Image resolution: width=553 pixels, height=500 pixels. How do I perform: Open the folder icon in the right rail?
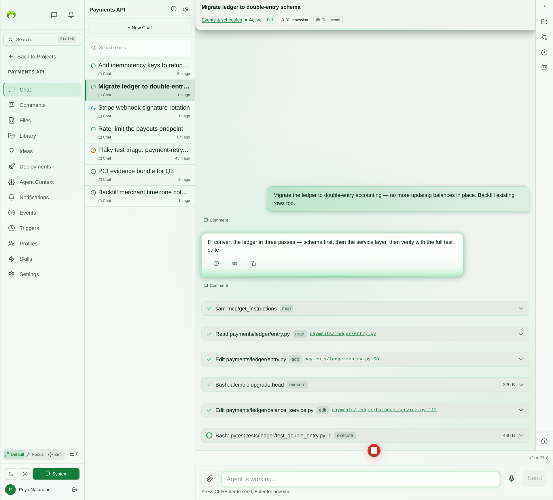544,22
